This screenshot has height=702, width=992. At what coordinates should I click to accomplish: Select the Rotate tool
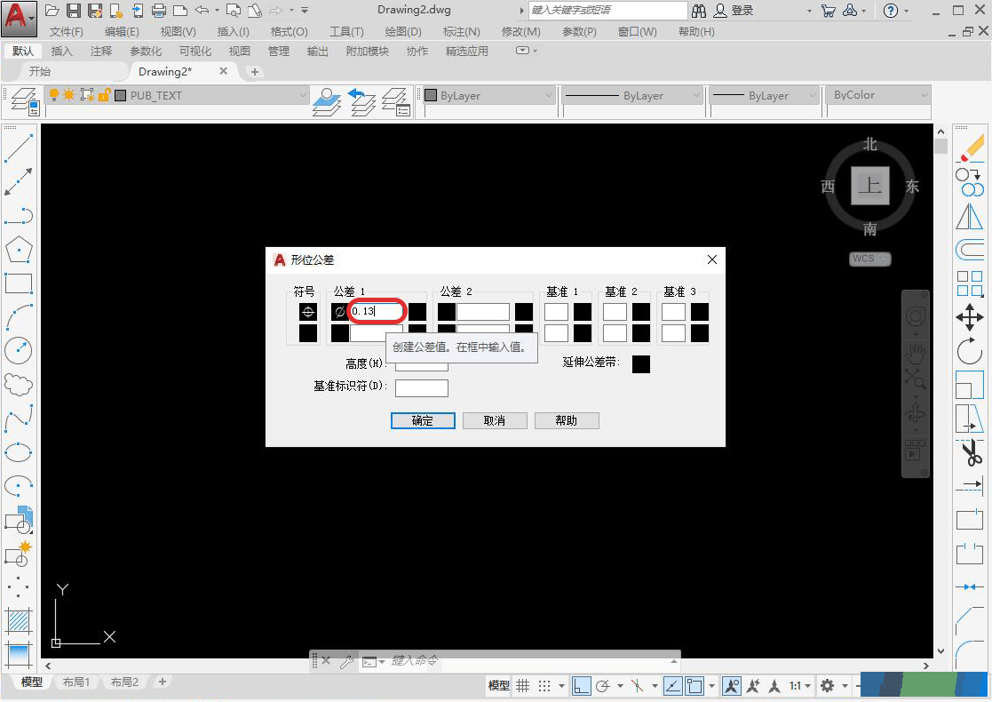[x=970, y=351]
